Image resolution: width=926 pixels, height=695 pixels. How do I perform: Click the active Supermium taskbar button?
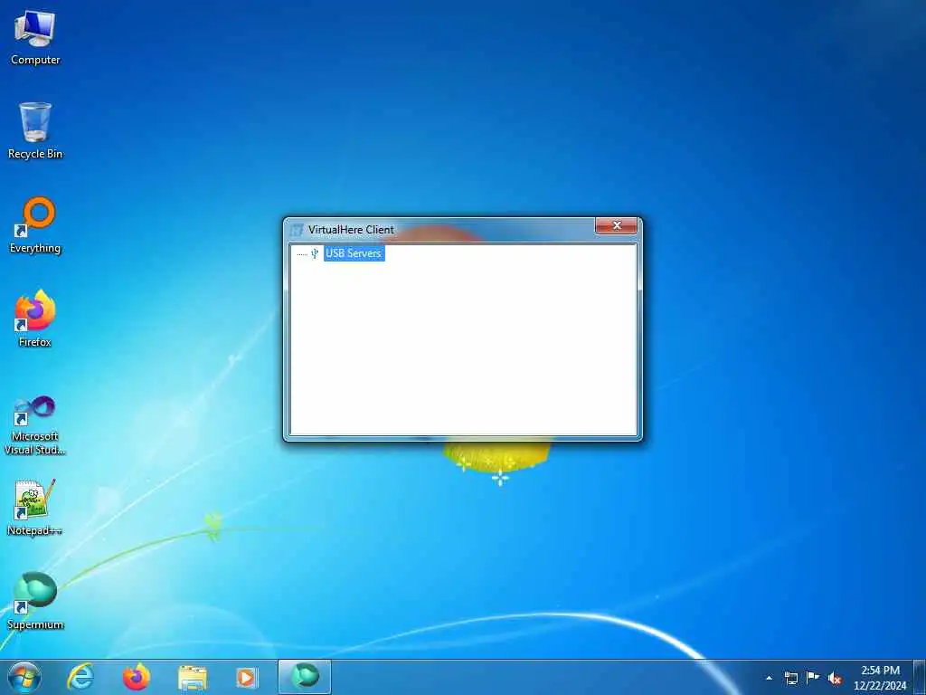coord(305,677)
